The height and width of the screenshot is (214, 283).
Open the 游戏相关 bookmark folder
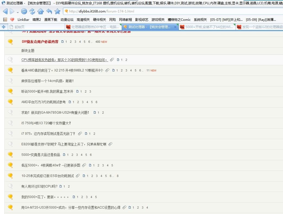(x=158, y=19)
